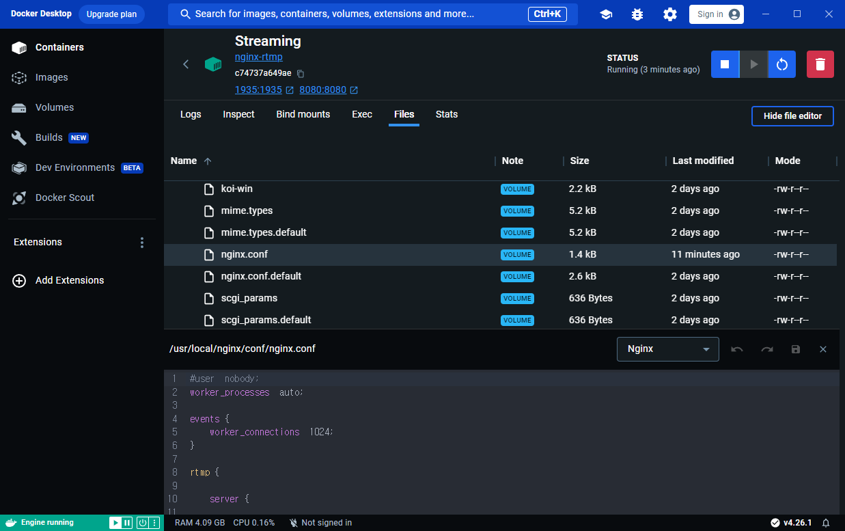Go back to the containers list
Image resolution: width=845 pixels, height=531 pixels.
click(186, 64)
